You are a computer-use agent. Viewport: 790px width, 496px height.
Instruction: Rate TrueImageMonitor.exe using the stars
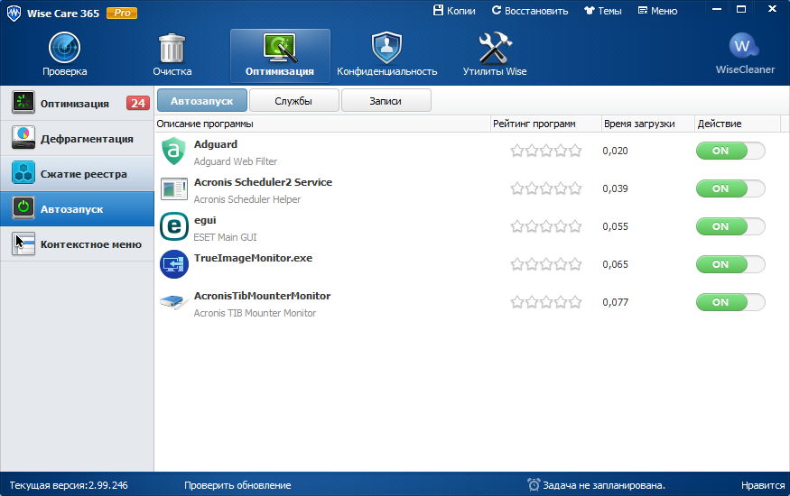[x=546, y=264]
